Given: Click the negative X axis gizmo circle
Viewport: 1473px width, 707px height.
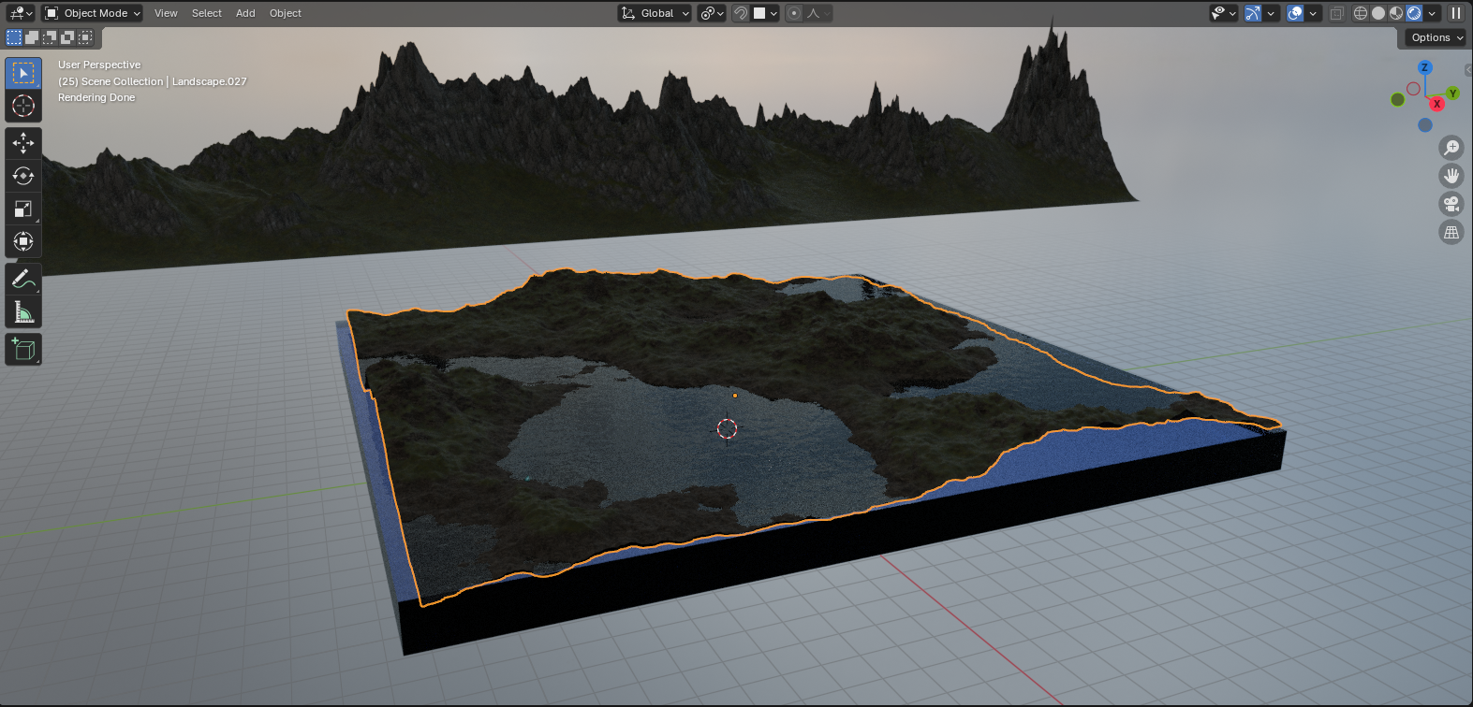Looking at the screenshot, I should (1414, 89).
